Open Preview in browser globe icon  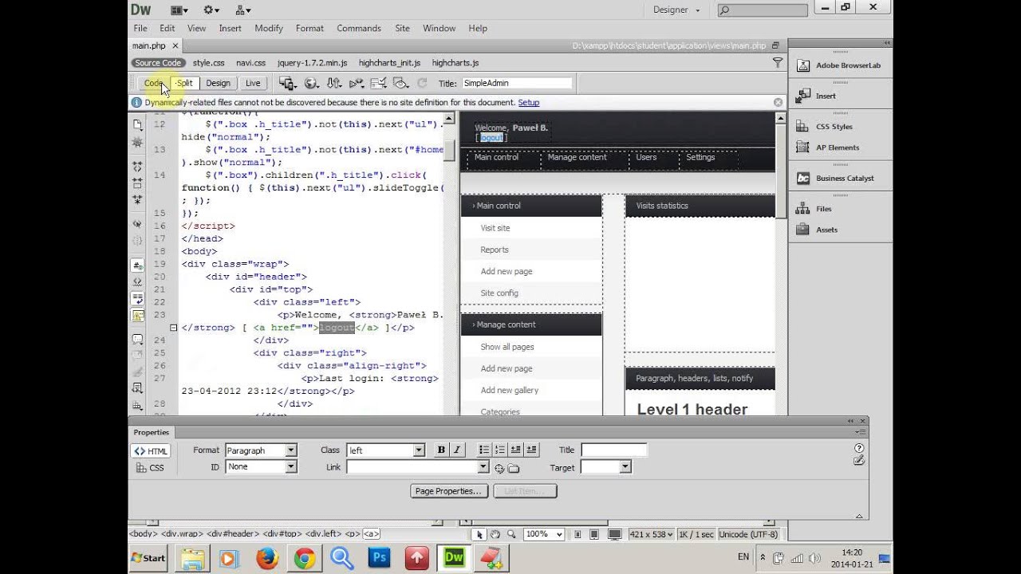click(311, 83)
